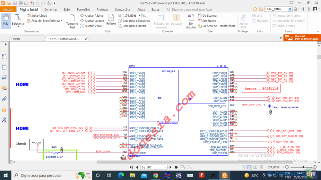Expand the Área de Transferência dropdown
The height and width of the screenshot is (180, 321).
(x=62, y=21)
